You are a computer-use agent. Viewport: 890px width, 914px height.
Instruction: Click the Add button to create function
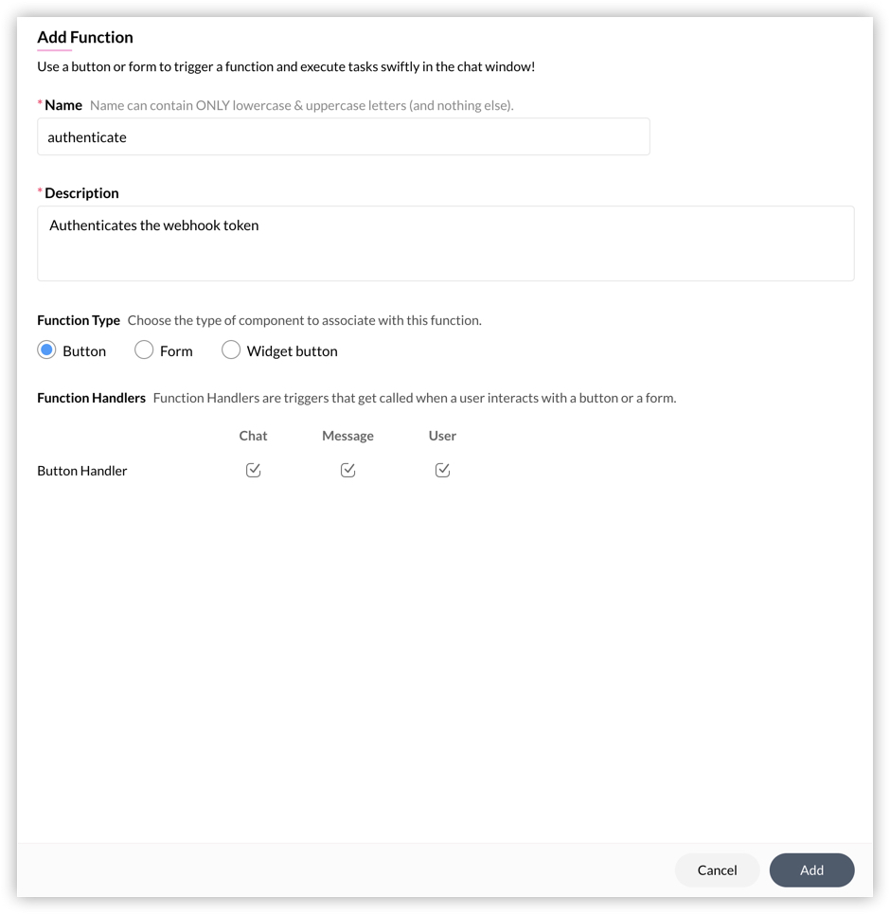(x=811, y=870)
